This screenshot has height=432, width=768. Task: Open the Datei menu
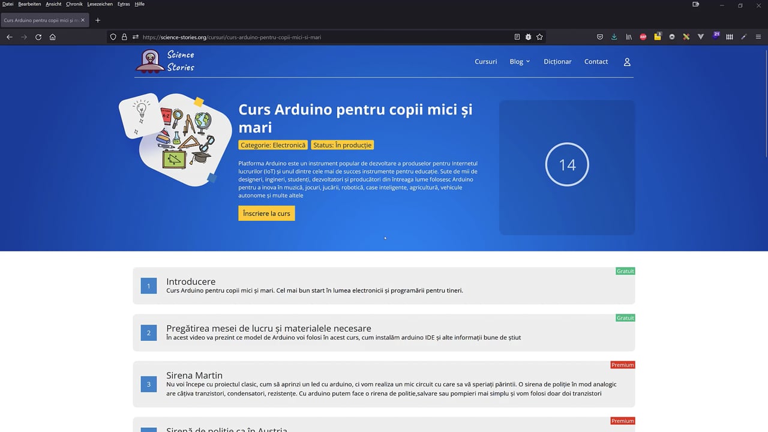click(8, 4)
